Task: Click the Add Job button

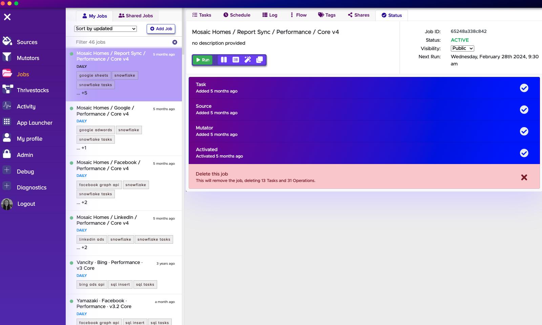Action: tap(161, 29)
